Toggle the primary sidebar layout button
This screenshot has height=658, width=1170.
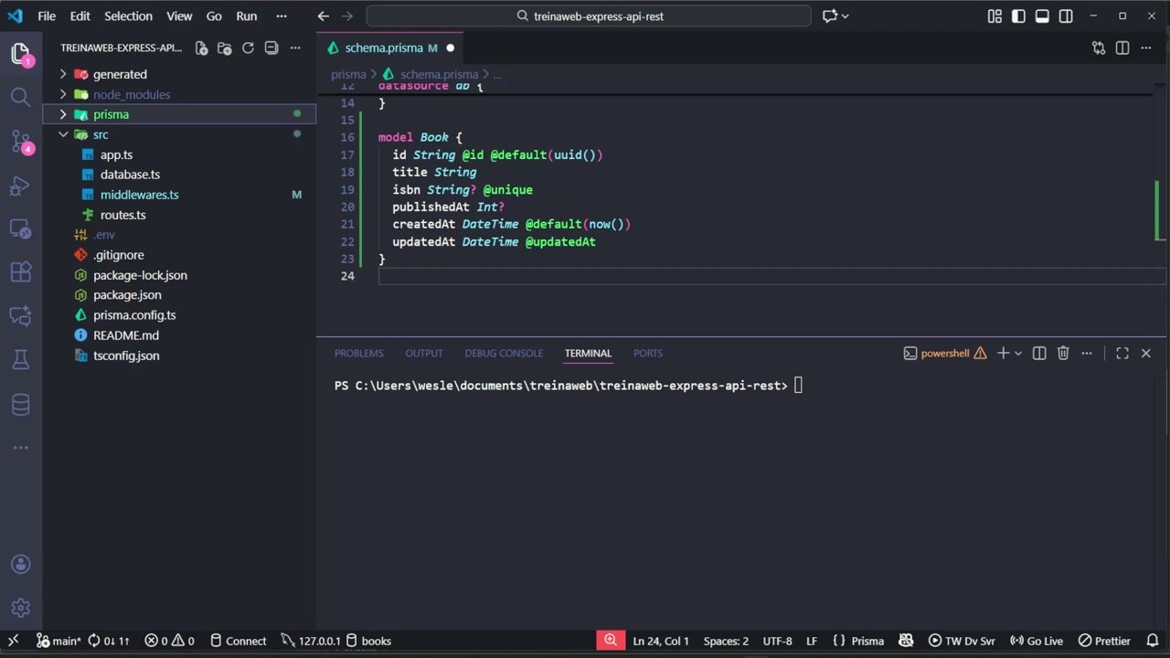tap(1018, 16)
